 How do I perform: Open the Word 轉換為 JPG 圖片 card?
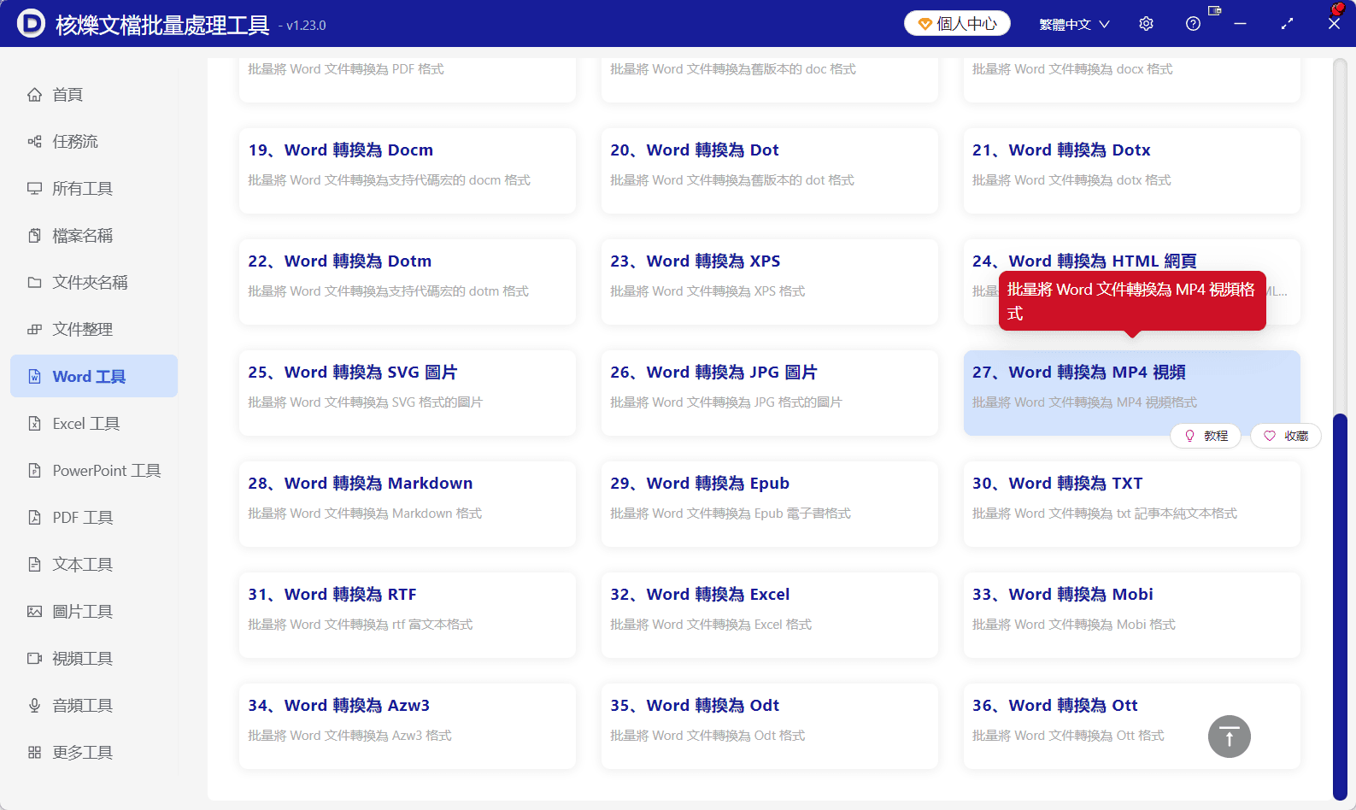770,393
